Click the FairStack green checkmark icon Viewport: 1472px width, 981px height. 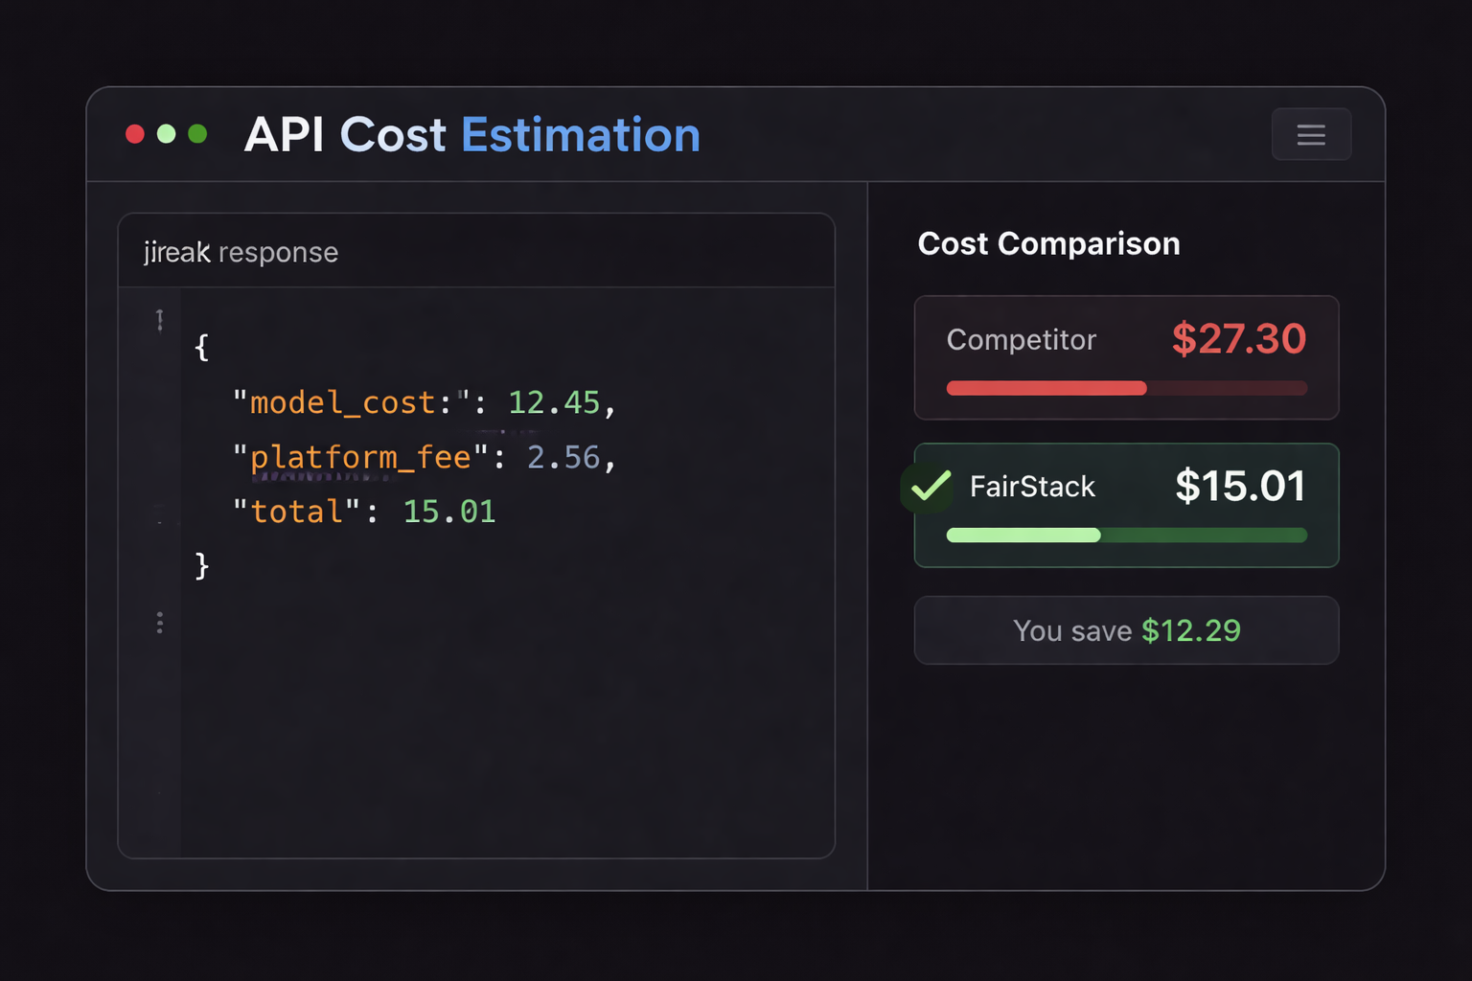[x=930, y=487]
